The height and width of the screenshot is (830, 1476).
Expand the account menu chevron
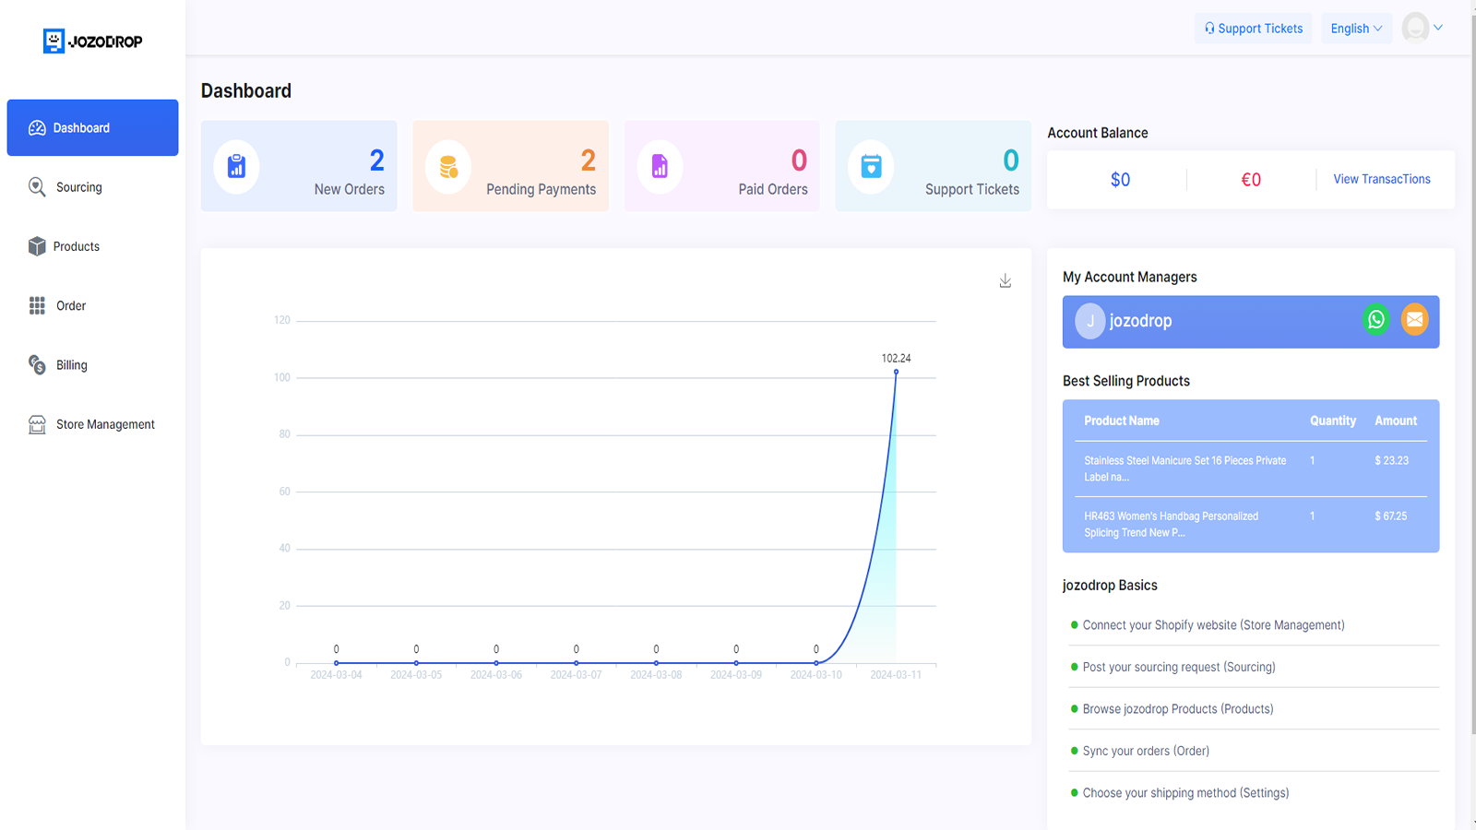[x=1438, y=28]
